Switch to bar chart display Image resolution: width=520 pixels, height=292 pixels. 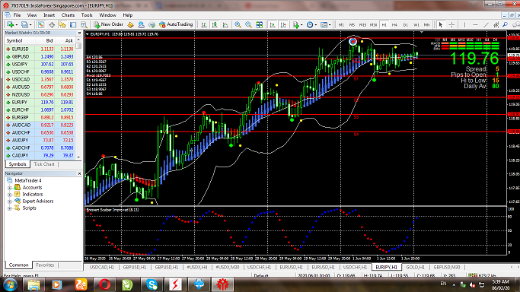(x=204, y=24)
